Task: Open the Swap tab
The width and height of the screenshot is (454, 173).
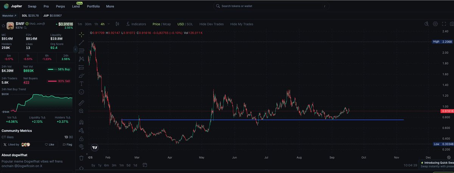Action: (32, 6)
